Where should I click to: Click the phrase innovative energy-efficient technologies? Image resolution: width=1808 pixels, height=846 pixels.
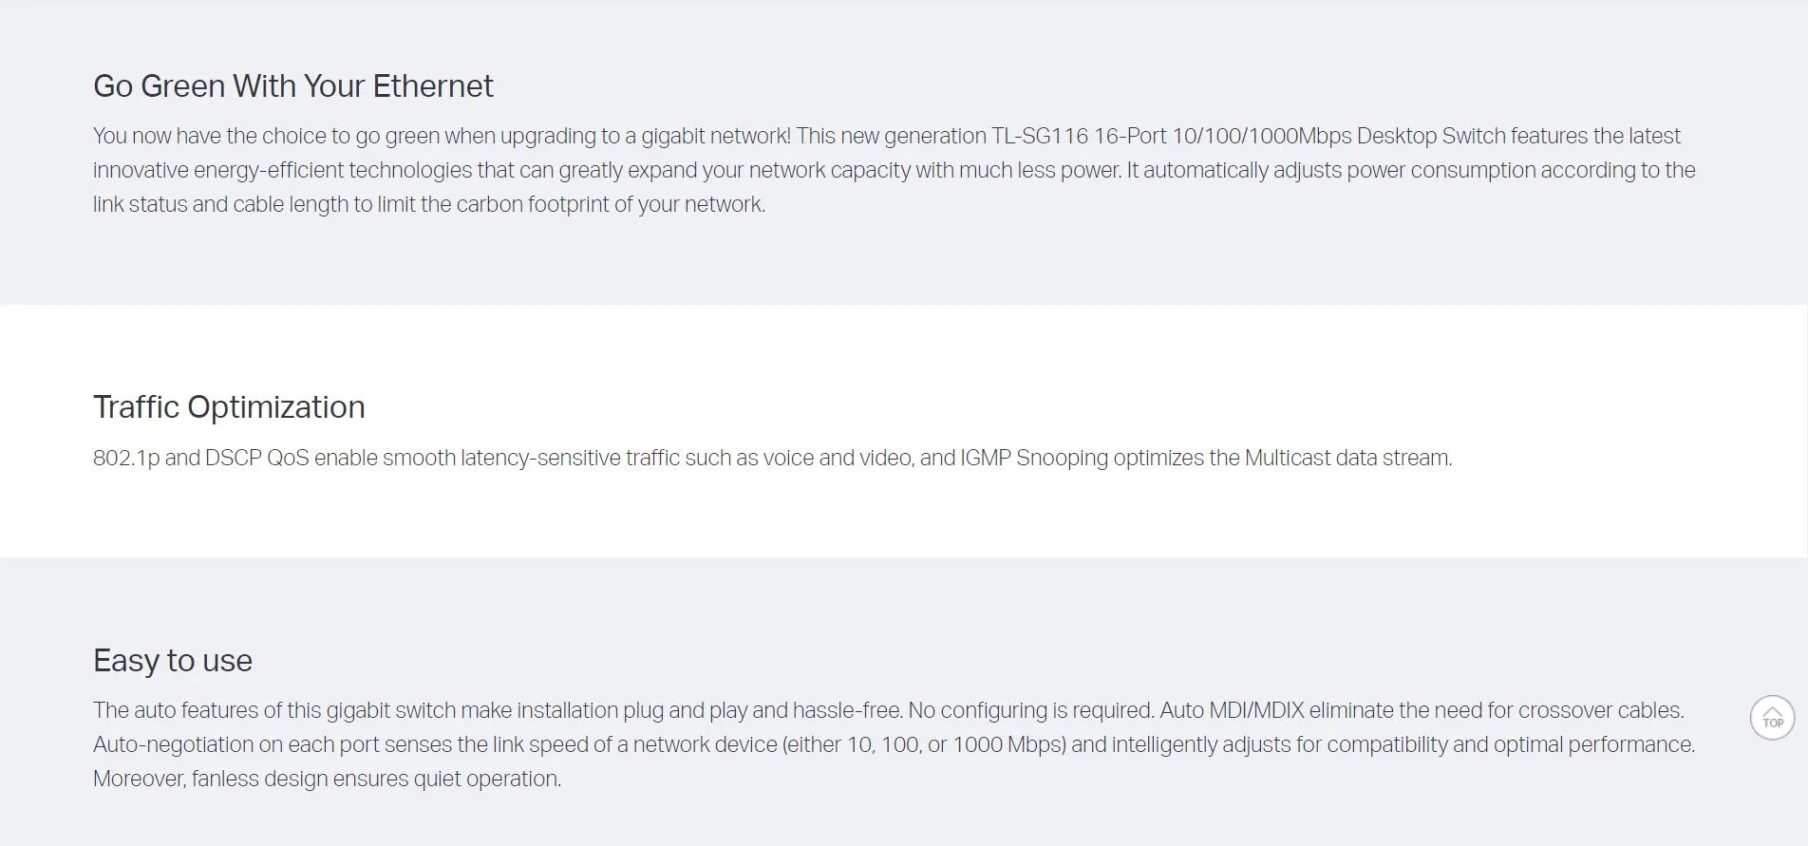[282, 170]
